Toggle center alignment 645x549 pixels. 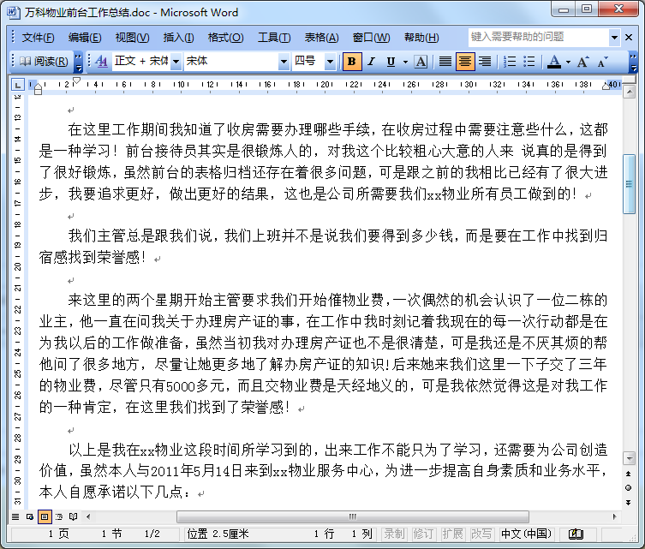tap(465, 62)
